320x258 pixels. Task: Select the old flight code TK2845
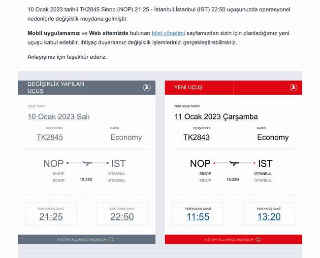tap(50, 138)
